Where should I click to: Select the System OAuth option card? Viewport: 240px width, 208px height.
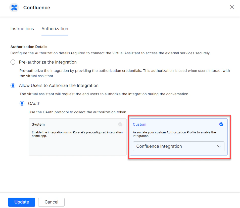(x=75, y=137)
